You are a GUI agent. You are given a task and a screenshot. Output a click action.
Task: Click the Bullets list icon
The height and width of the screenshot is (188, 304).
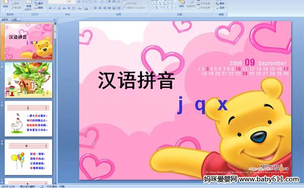click(96, 2)
